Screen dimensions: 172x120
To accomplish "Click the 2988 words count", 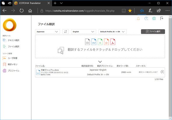I will coord(126,72).
